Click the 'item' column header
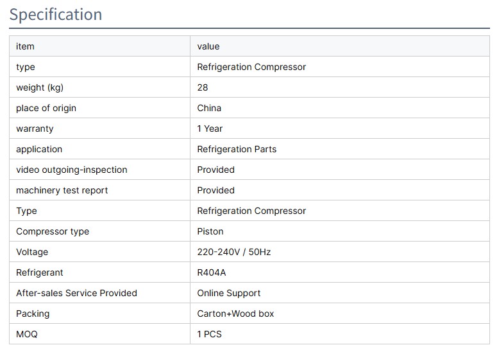The image size is (499, 354). 25,46
